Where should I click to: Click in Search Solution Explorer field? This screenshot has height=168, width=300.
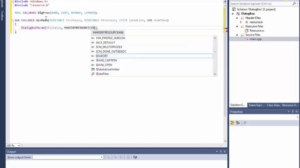point(261,4)
